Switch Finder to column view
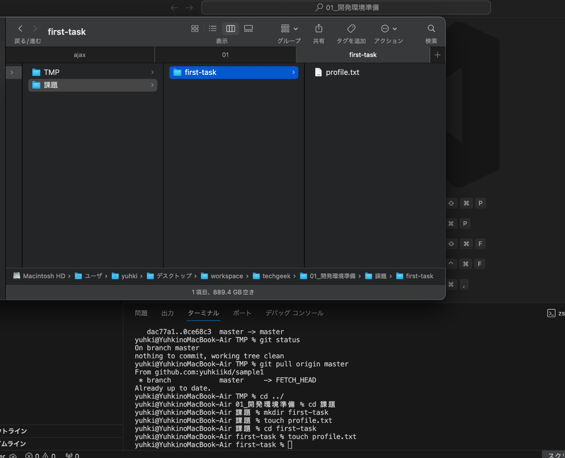This screenshot has height=458, width=565. (230, 28)
